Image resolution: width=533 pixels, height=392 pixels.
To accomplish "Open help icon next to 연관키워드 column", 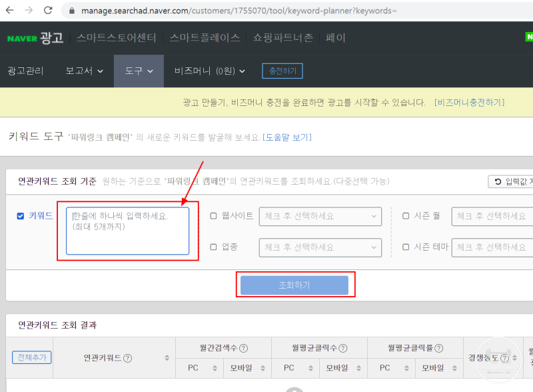I will coord(128,358).
